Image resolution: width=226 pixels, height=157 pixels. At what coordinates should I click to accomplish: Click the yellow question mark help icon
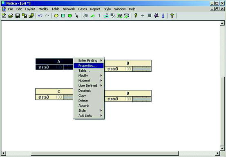(172, 15)
